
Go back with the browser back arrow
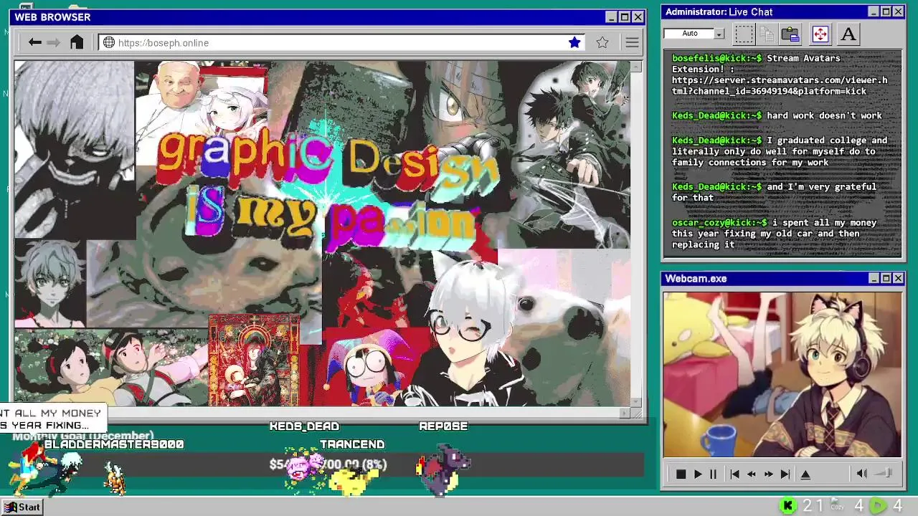click(34, 42)
